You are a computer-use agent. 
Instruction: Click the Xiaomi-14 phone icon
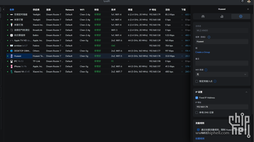tap(11, 72)
